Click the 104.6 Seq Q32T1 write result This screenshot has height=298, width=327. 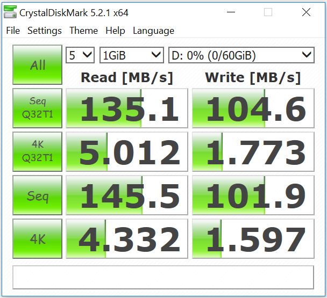[253, 109]
